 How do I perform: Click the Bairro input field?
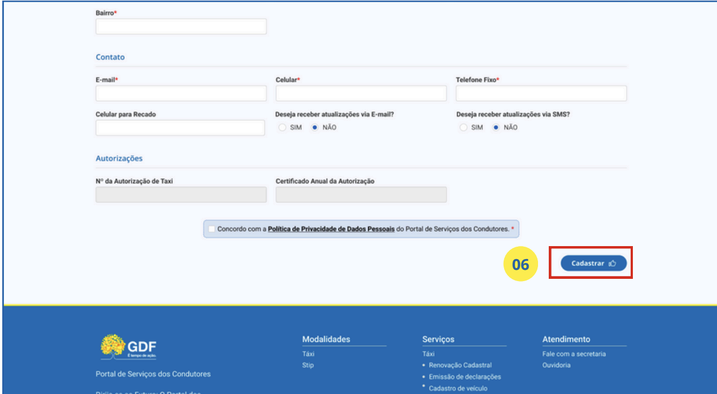coord(181,27)
